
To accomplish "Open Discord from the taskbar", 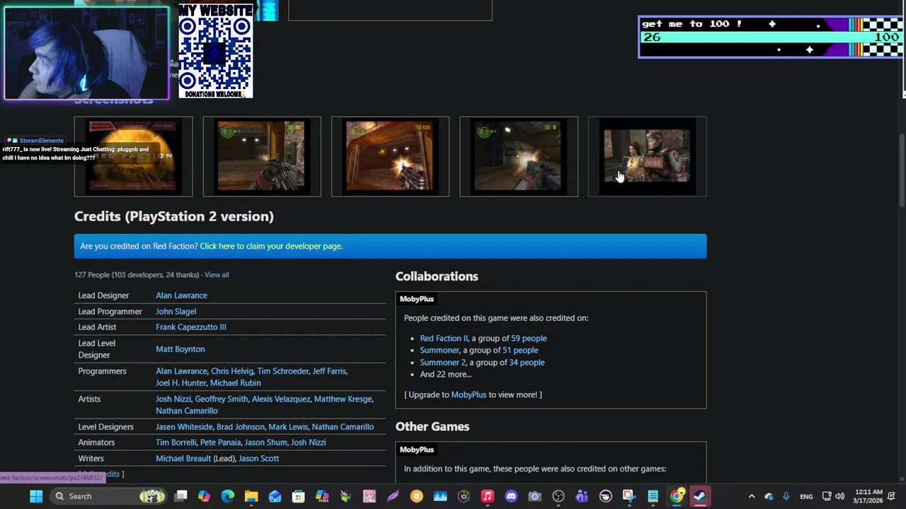I will [x=511, y=496].
